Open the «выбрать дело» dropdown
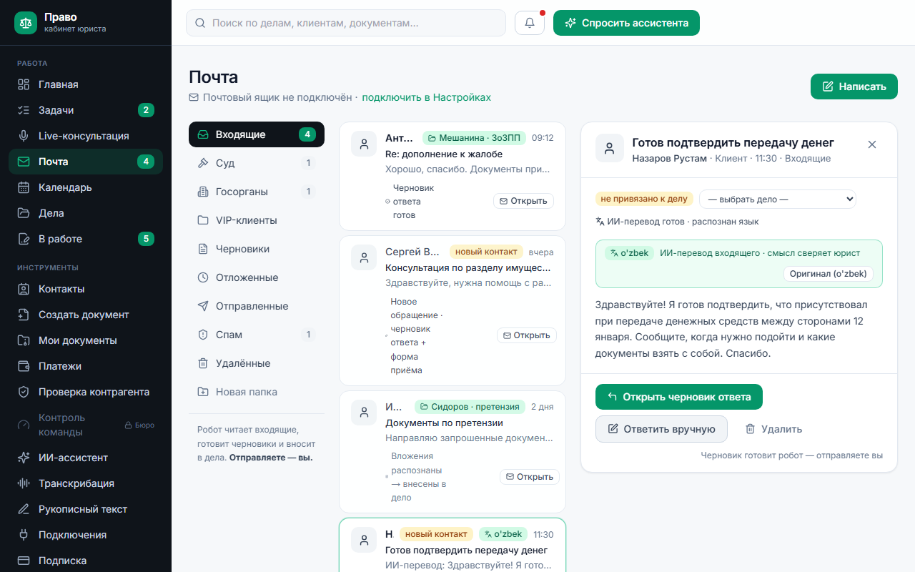915x572 pixels. 778,199
